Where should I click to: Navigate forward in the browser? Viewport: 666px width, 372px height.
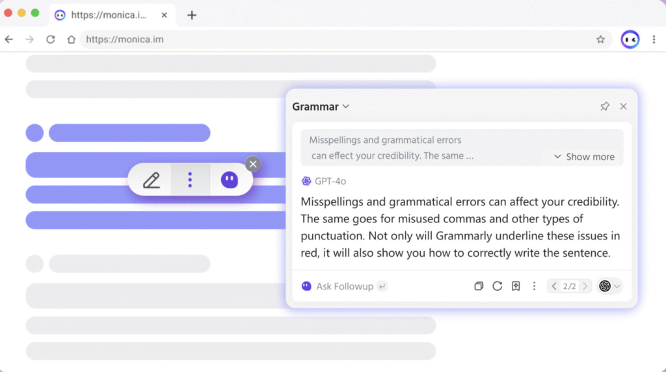coord(29,40)
